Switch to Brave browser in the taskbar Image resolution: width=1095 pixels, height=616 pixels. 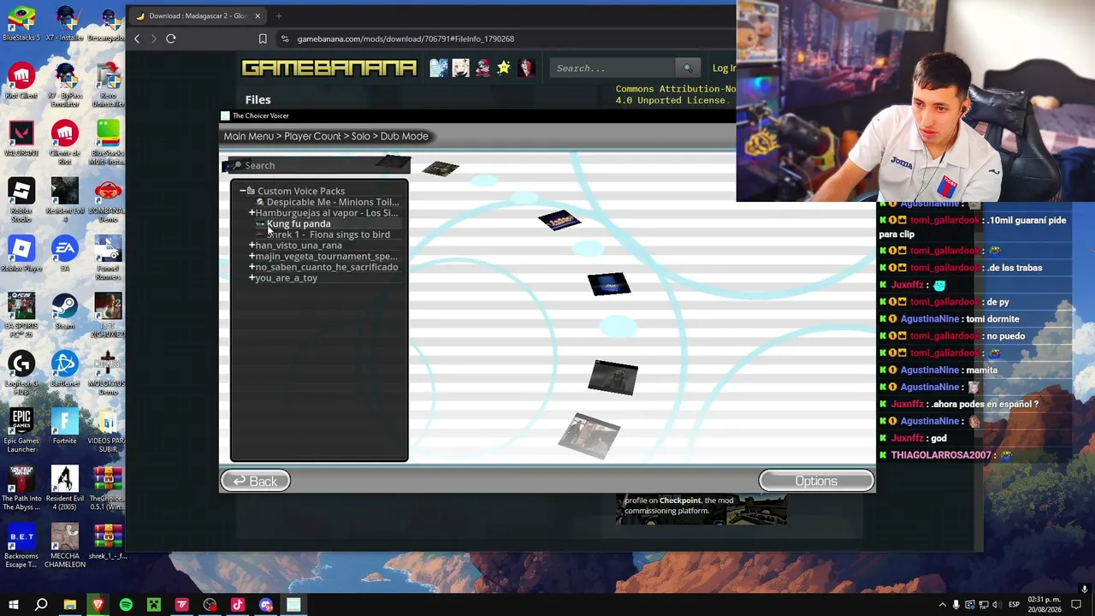tap(98, 605)
